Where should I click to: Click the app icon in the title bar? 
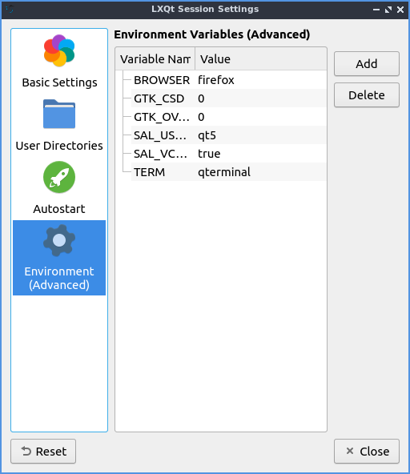click(x=10, y=9)
